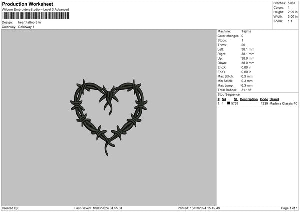Screen dimensions: 300x212
Task: Click the Last Saved timestamp in footer
Action: [98, 208]
